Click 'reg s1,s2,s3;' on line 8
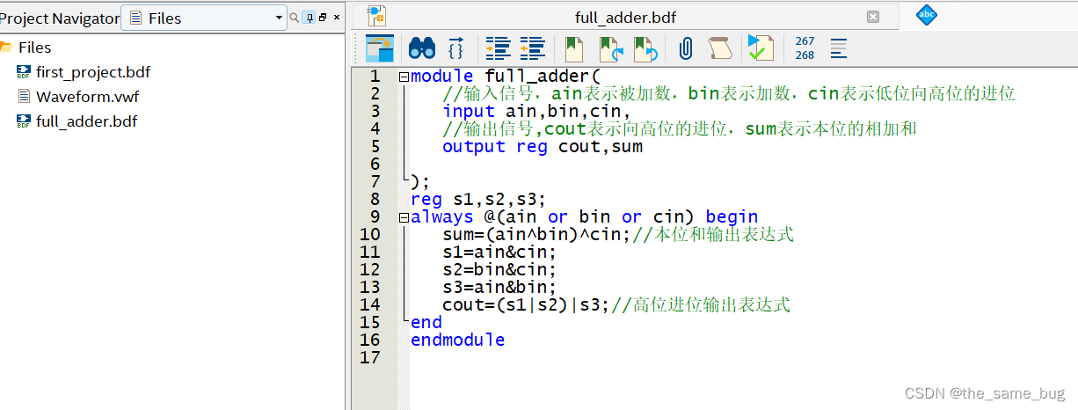The height and width of the screenshot is (410, 1078). (478, 200)
